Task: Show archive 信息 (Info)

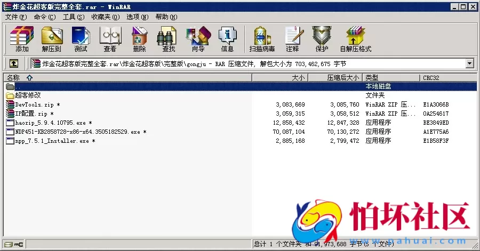Action: tap(227, 39)
